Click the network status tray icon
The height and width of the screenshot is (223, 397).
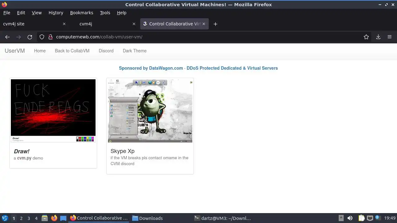[x=370, y=218]
